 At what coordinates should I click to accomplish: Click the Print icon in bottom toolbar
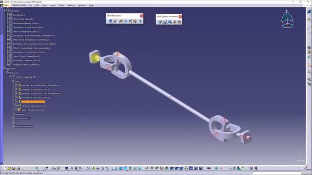click(x=19, y=168)
